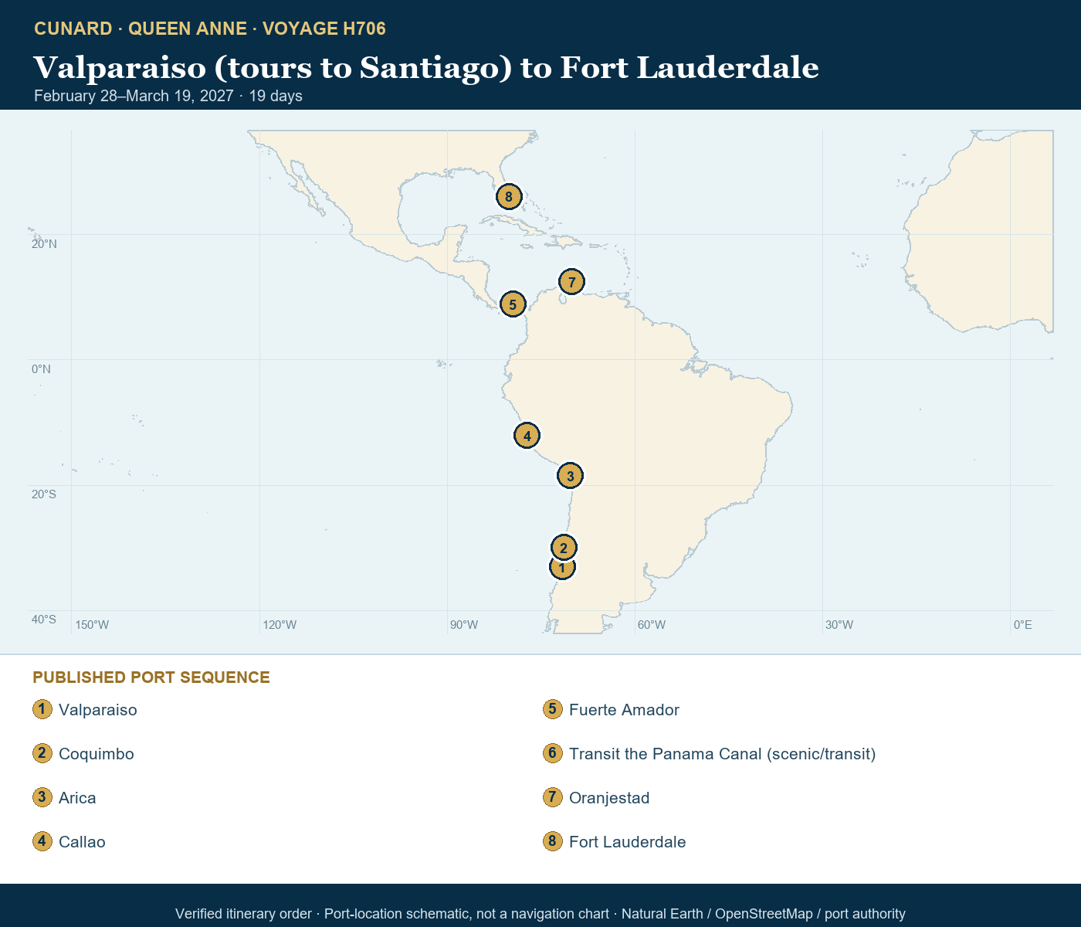1081x927 pixels.
Task: Select Transit the Panama Canal entry text
Action: [722, 754]
